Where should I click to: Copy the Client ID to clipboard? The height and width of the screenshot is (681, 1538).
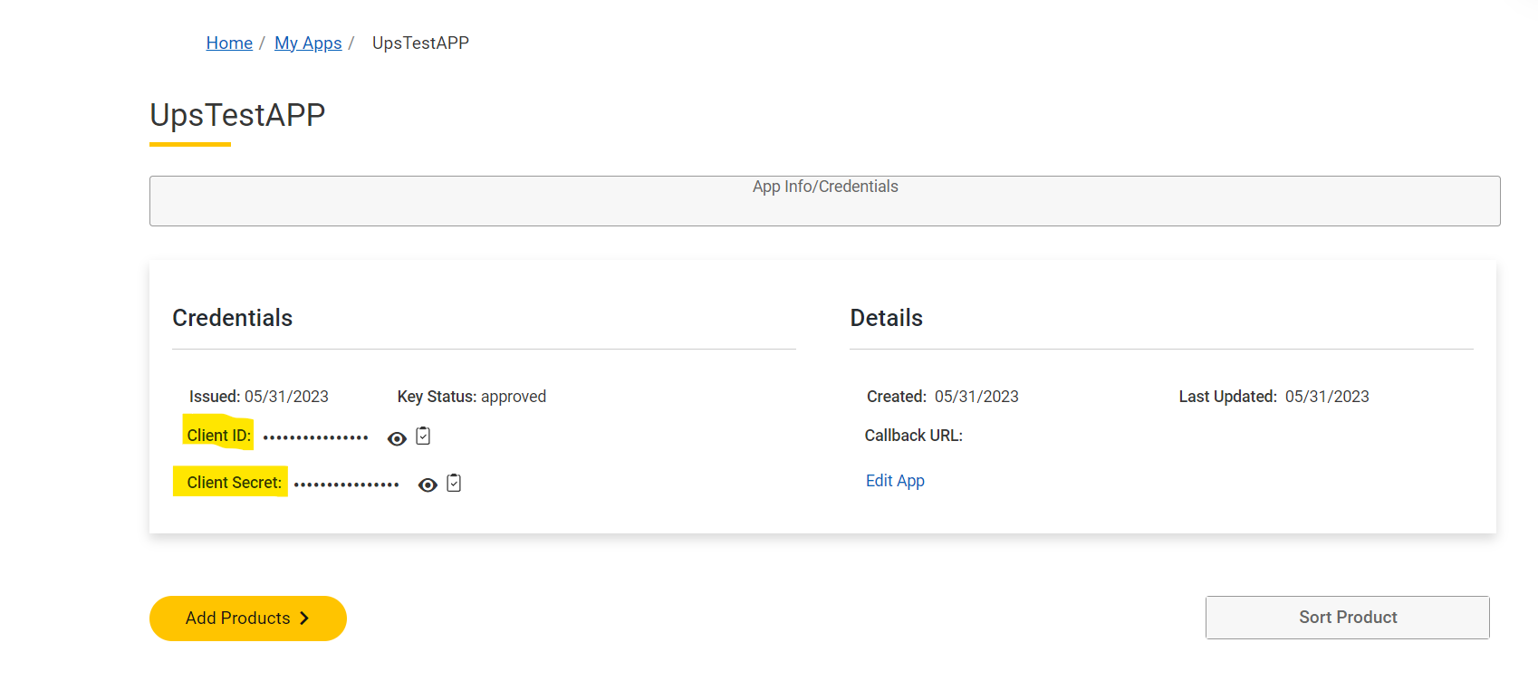423,436
